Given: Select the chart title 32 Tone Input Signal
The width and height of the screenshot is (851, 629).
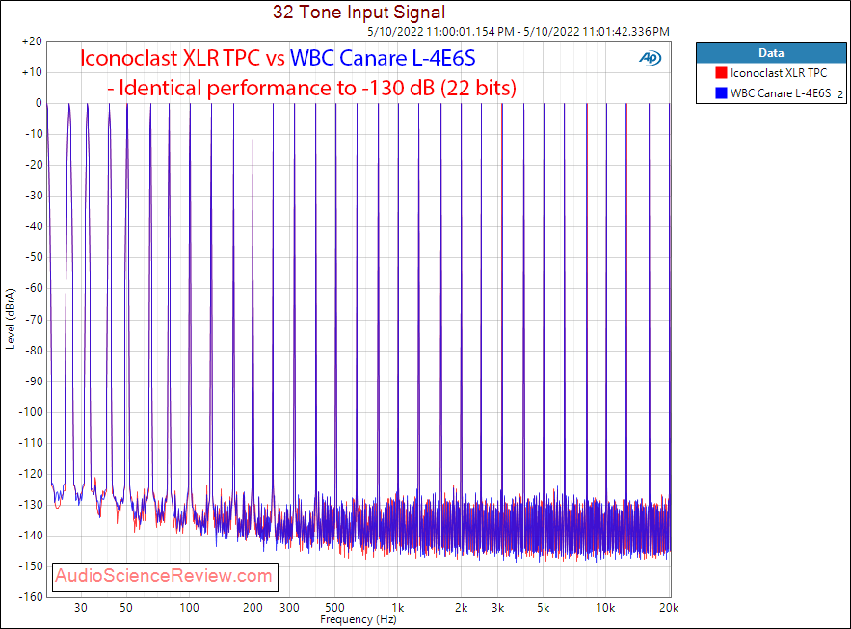Looking at the screenshot, I should point(359,12).
